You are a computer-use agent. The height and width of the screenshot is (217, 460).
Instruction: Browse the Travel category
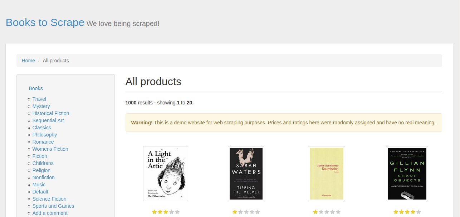[39, 99]
